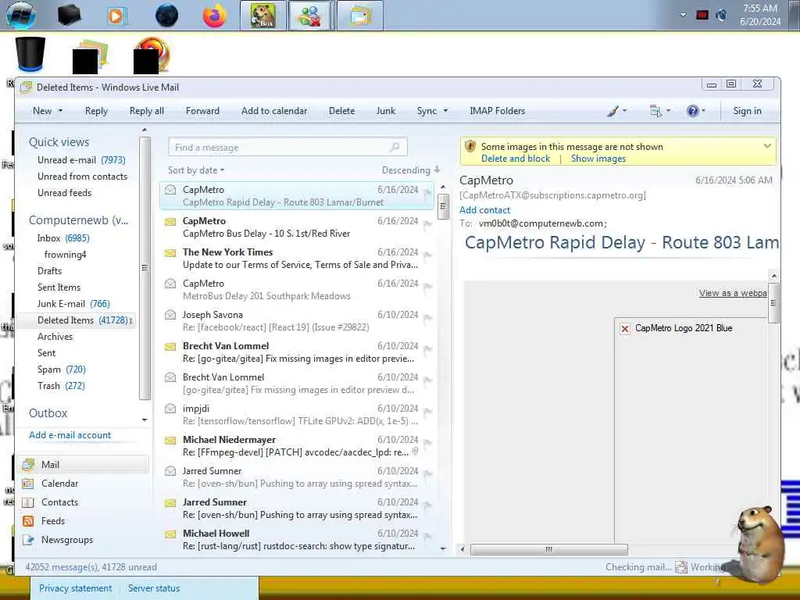Switch Descending sort order
The image size is (800, 600).
tap(411, 170)
